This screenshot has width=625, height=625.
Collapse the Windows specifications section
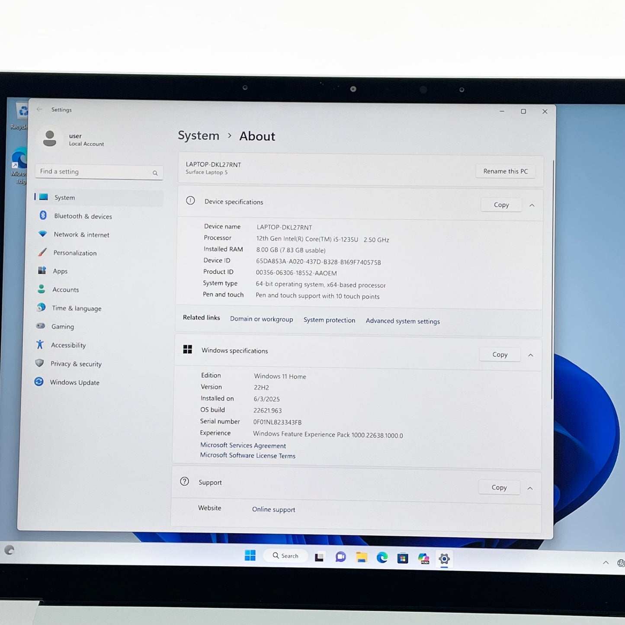(531, 355)
